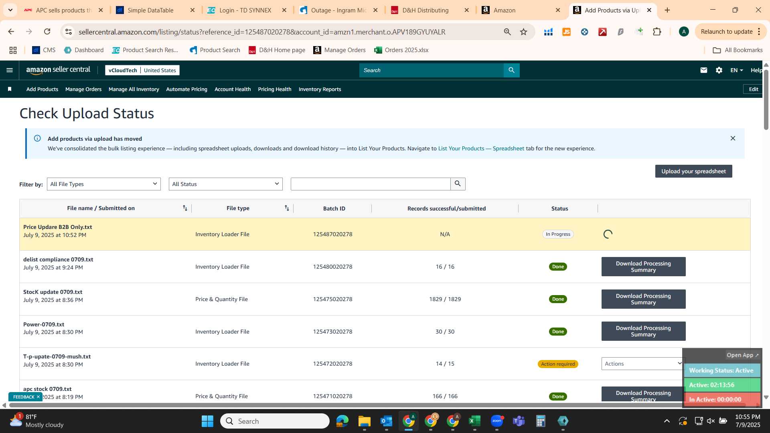Switch to the D&H Distributing tab
770x433 pixels.
coord(425,10)
